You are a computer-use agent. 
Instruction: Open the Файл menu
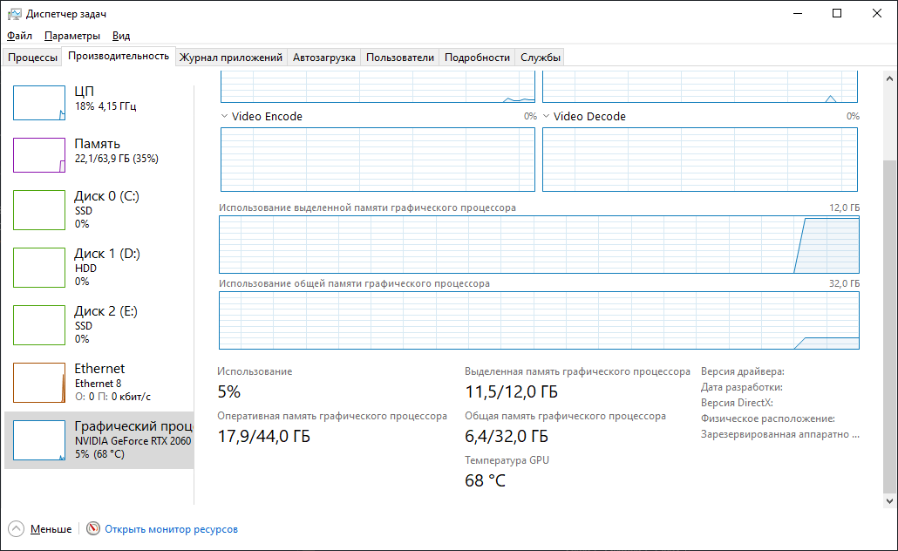19,36
